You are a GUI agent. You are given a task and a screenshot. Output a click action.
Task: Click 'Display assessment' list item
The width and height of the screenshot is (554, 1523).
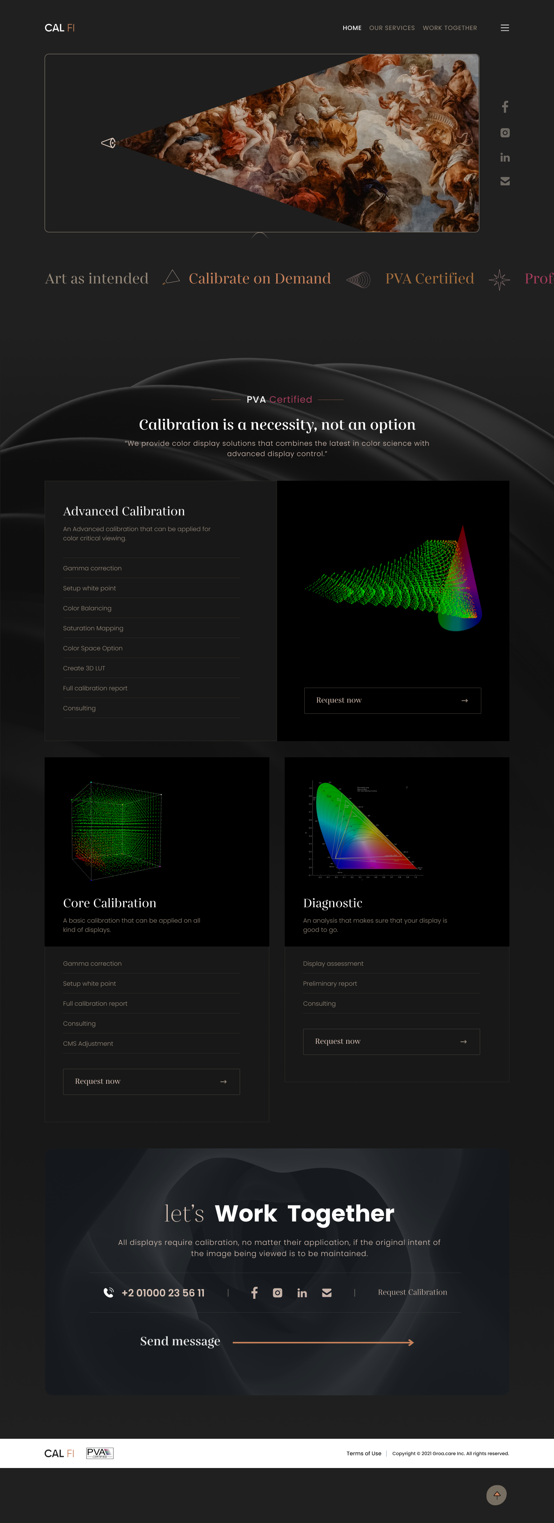[334, 964]
